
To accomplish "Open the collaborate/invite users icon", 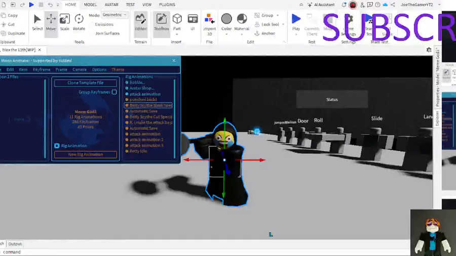I will coord(362,5).
